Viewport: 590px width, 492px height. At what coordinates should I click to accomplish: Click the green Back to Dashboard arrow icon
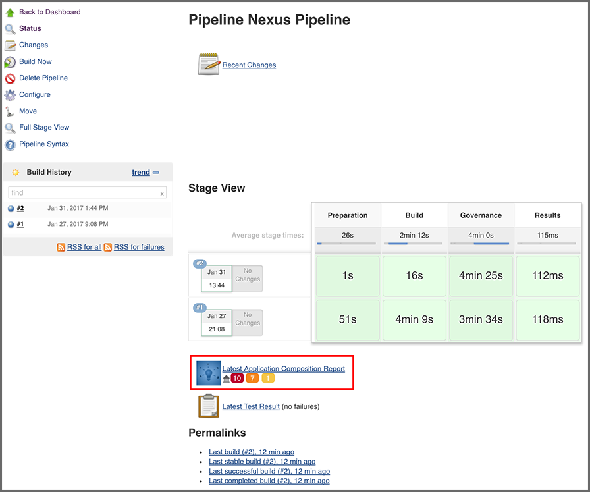coord(10,13)
